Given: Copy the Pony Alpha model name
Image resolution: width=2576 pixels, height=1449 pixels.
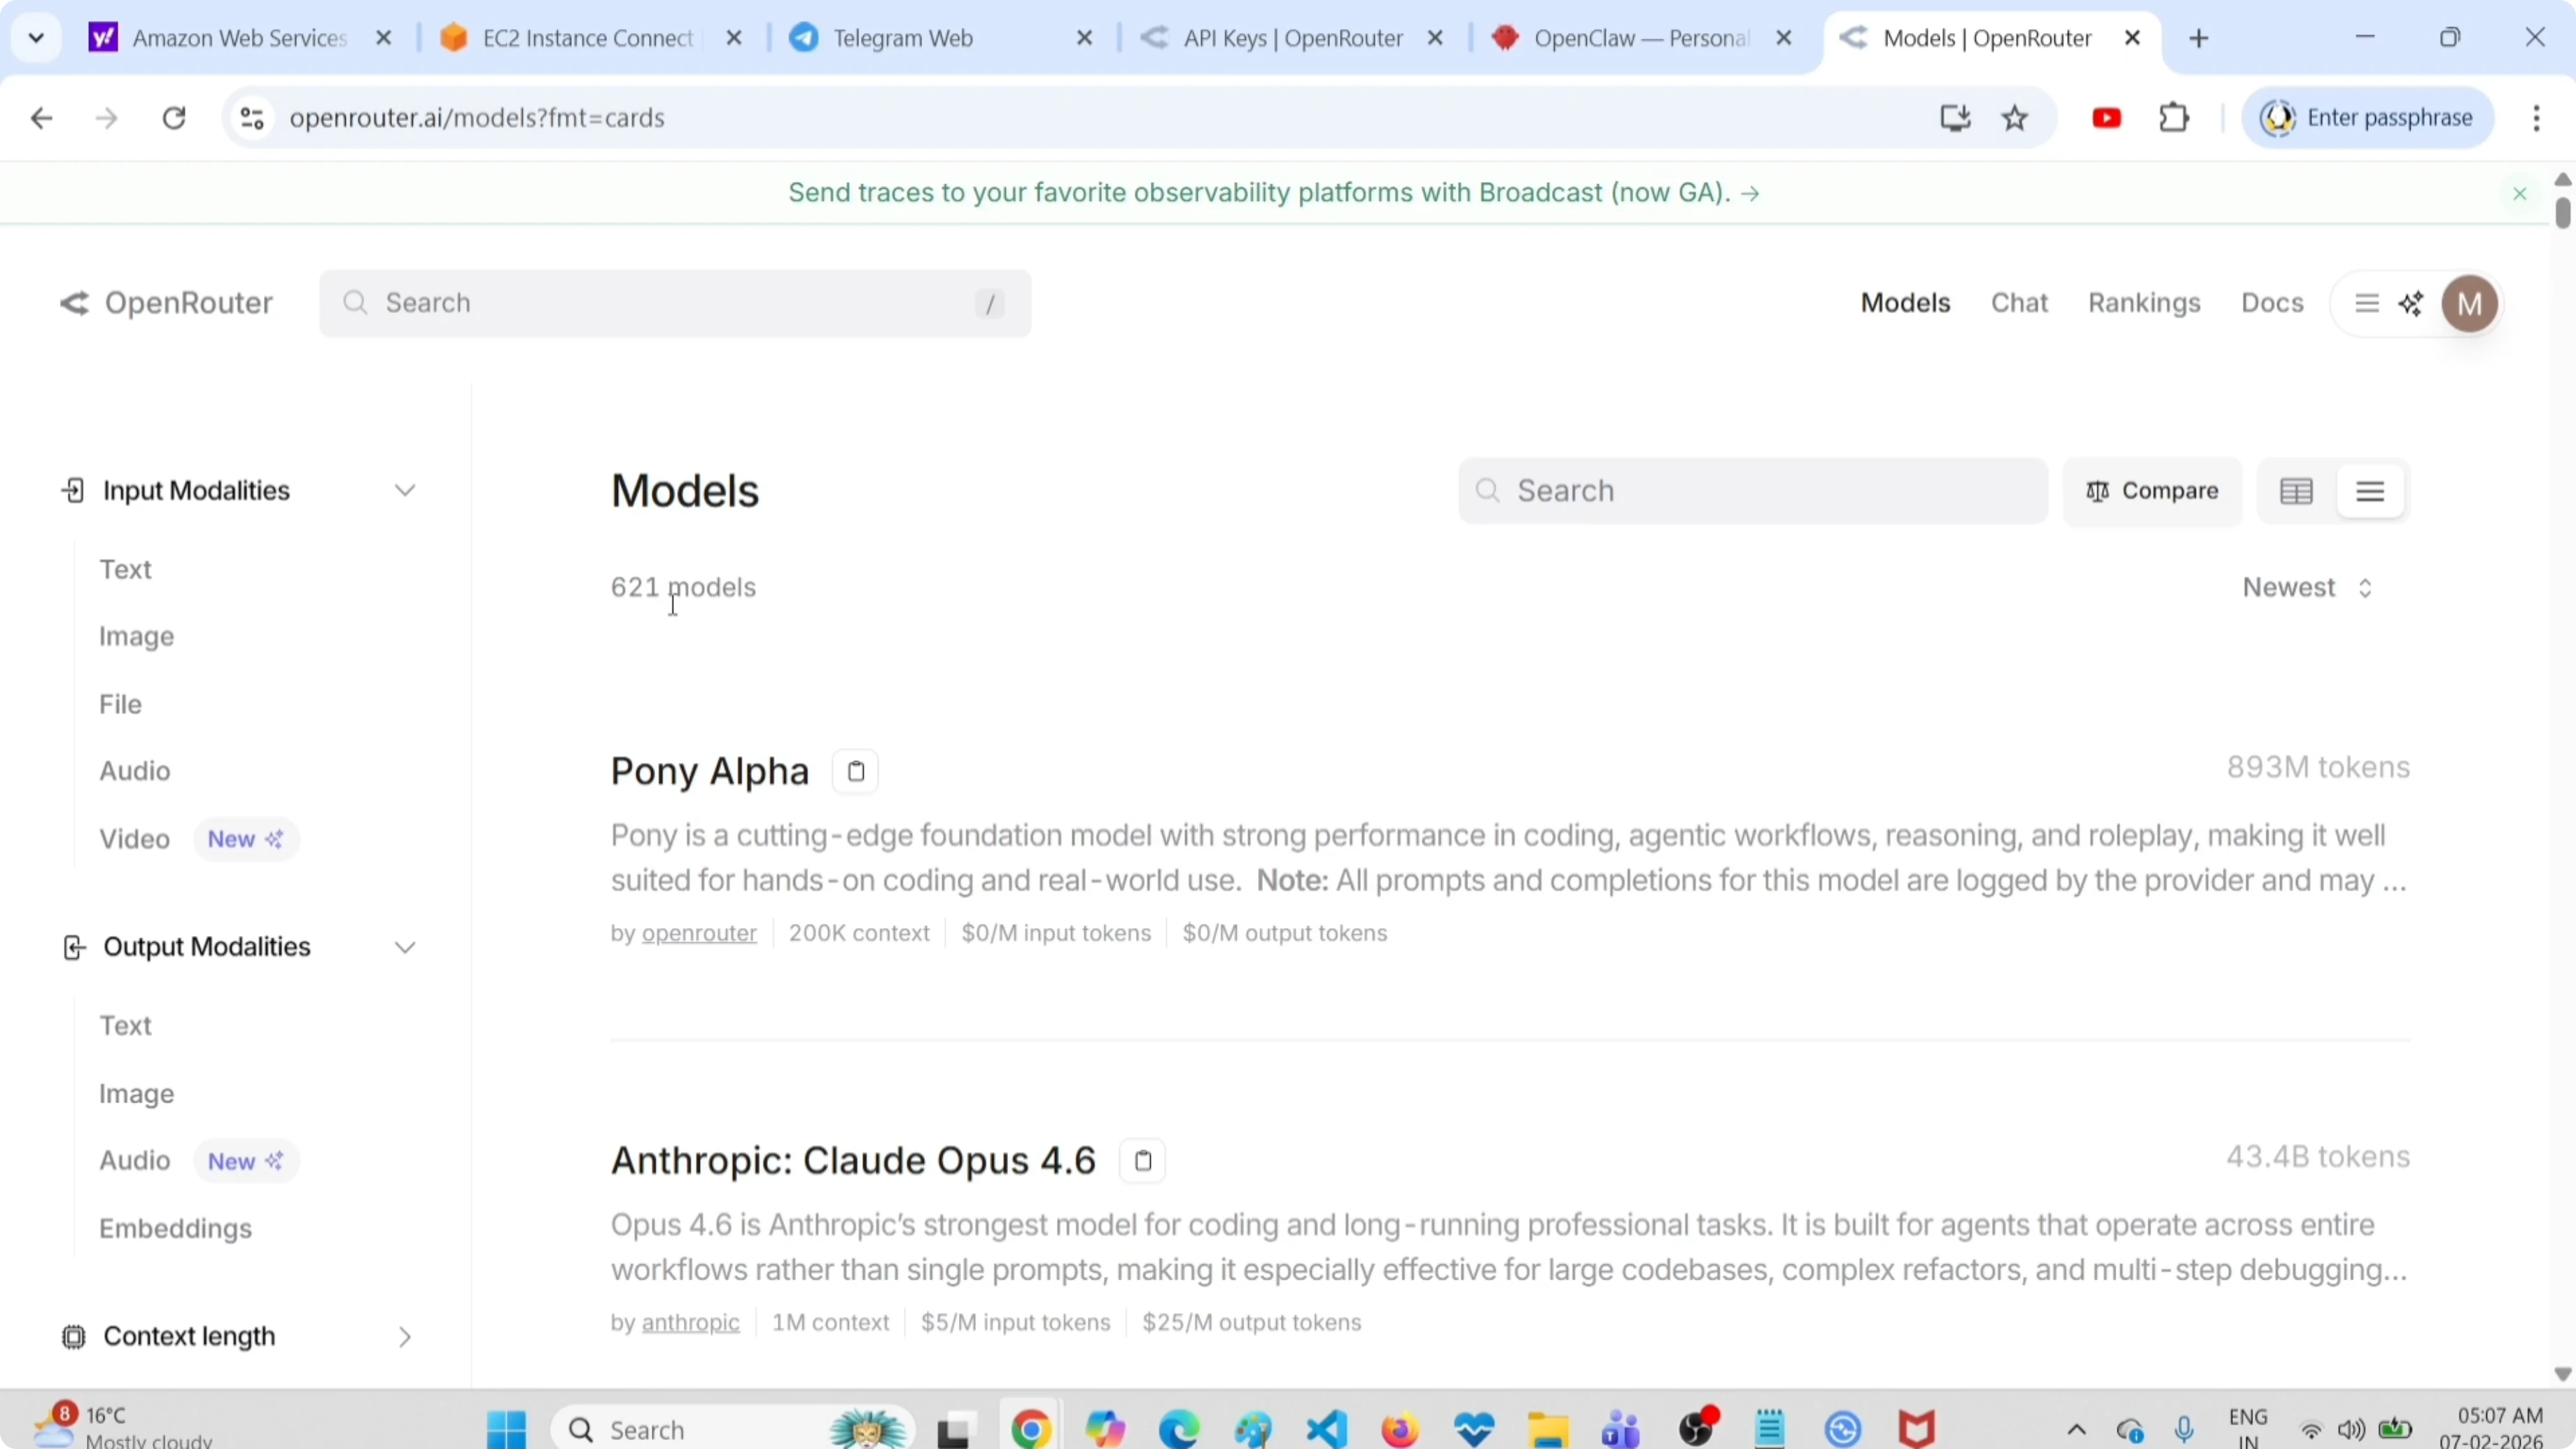Looking at the screenshot, I should (x=855, y=770).
